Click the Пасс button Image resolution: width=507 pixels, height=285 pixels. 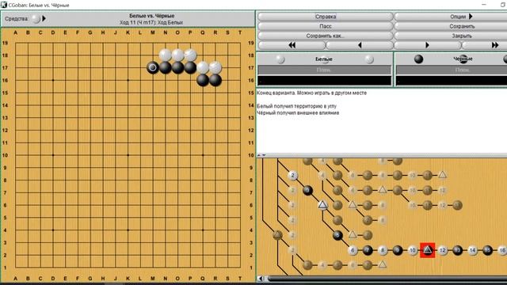[326, 26]
